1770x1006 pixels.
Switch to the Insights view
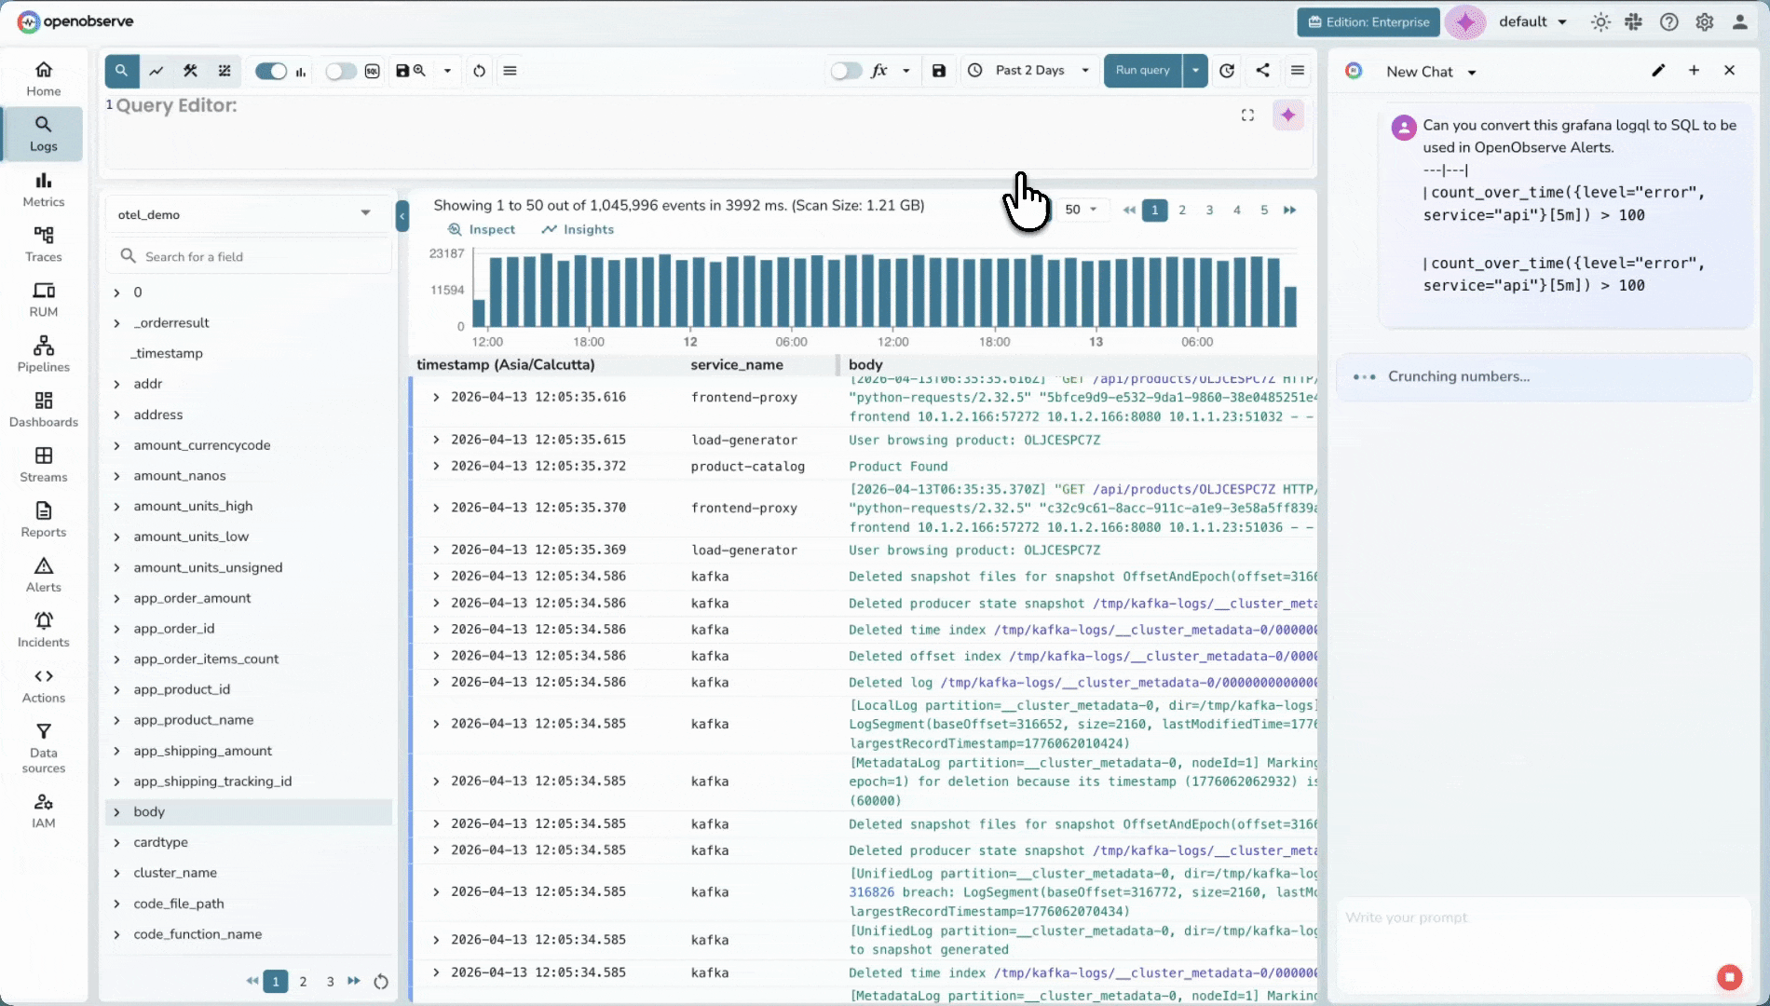pyautogui.click(x=578, y=229)
